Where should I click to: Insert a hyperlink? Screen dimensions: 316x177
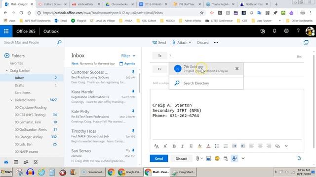(x=277, y=146)
